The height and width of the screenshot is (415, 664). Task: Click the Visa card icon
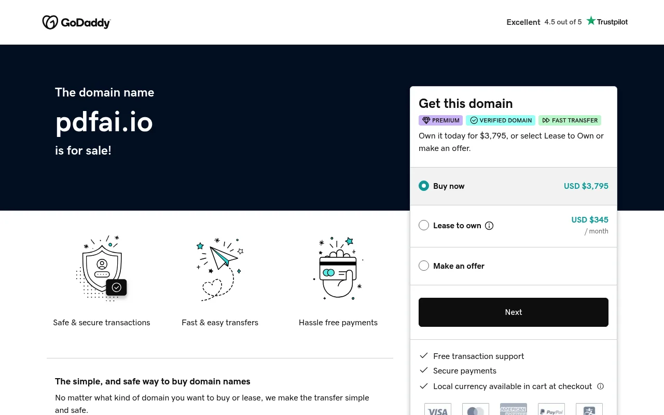438,410
